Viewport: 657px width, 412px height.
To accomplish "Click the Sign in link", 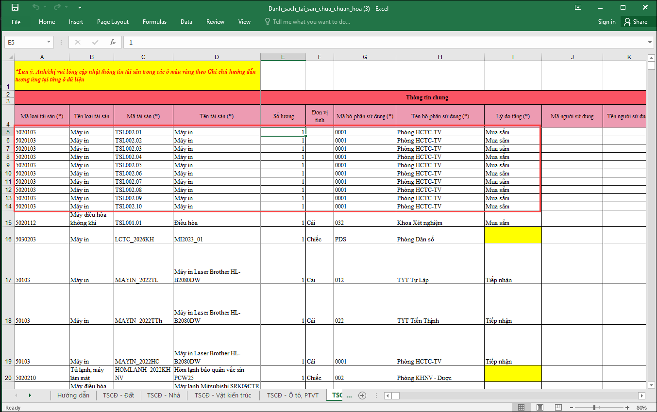I will [x=606, y=22].
